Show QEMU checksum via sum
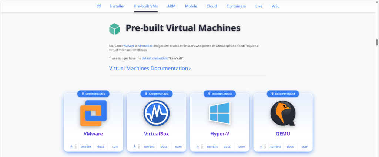 point(305,147)
